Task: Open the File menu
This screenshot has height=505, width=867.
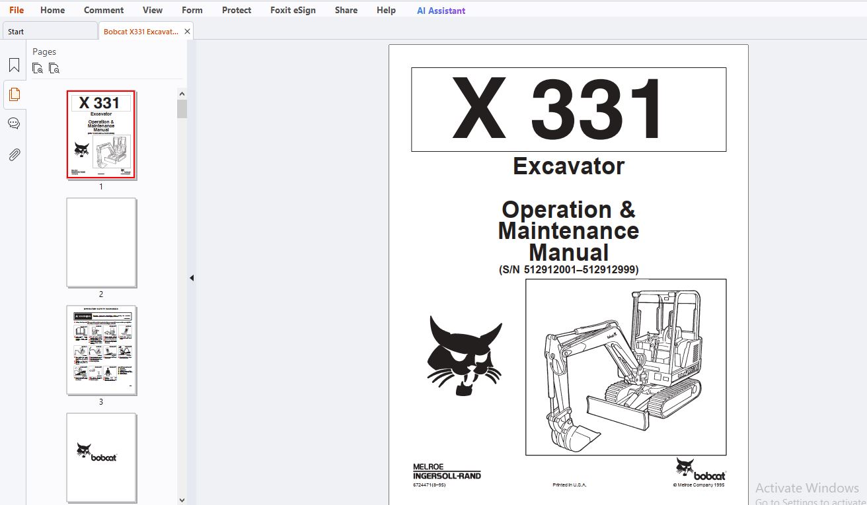Action: click(x=17, y=10)
